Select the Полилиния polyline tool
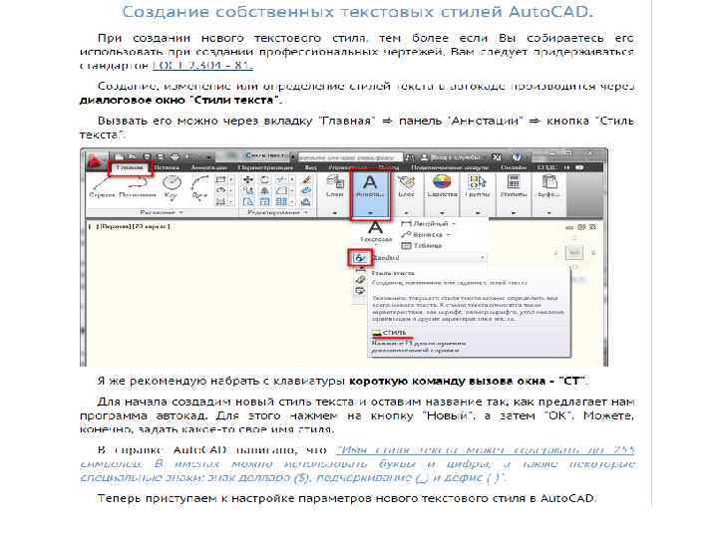 click(x=136, y=187)
